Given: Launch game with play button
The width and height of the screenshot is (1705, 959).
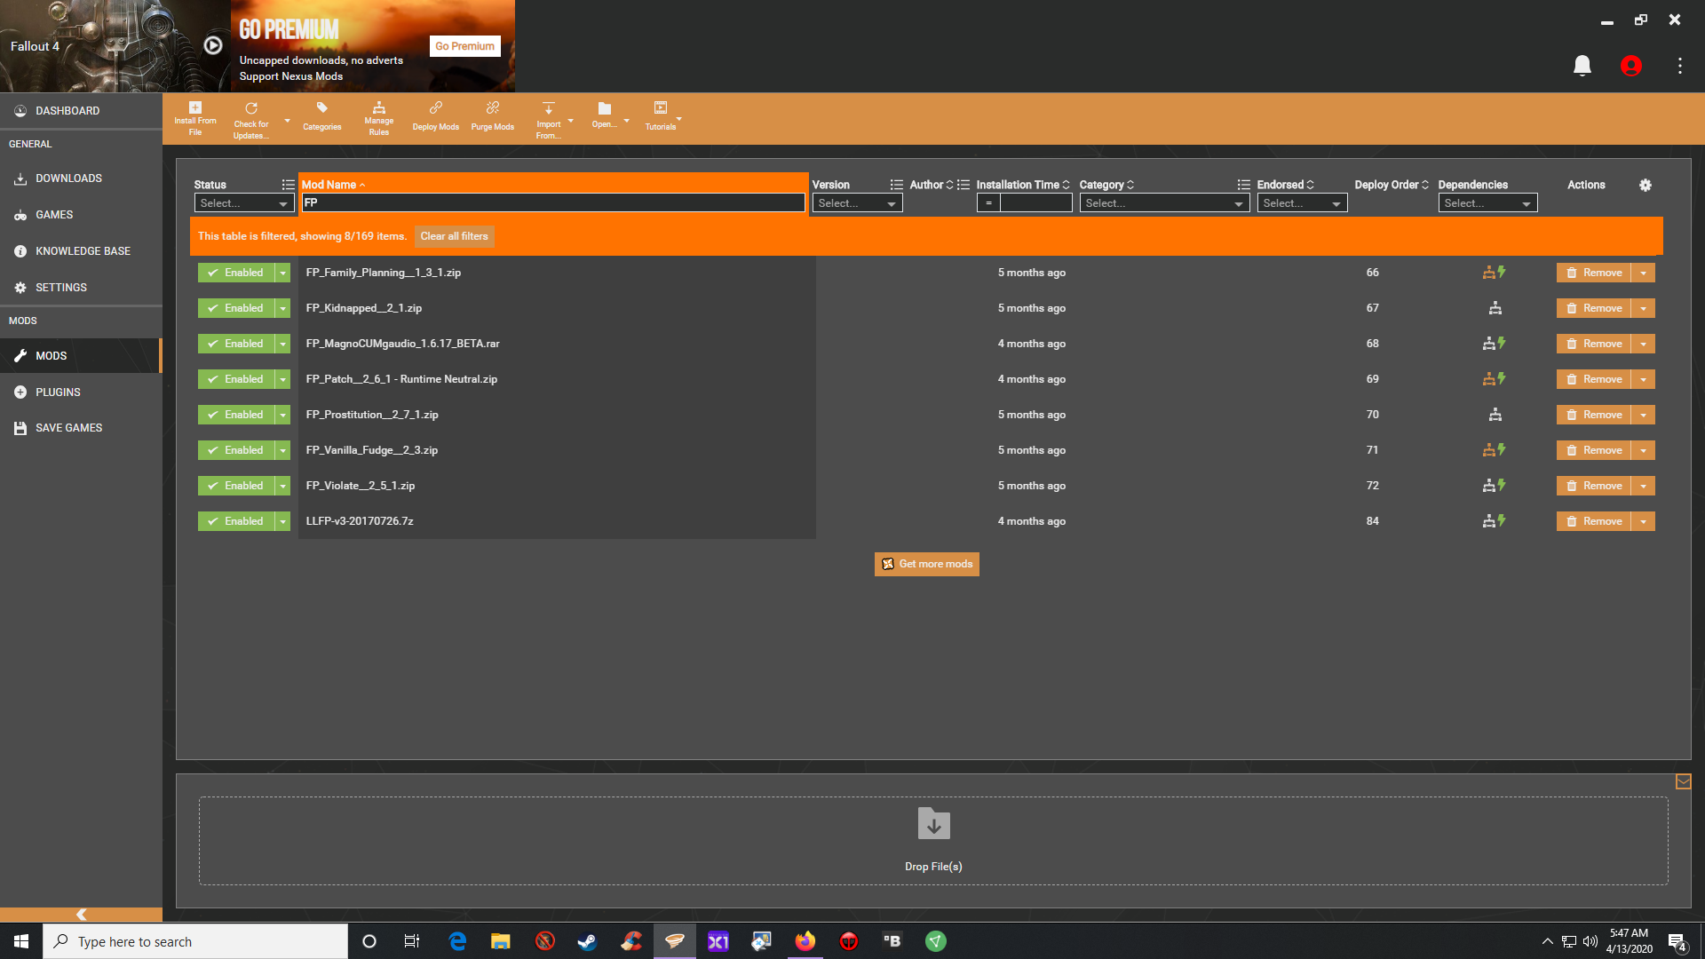Looking at the screenshot, I should tap(213, 45).
